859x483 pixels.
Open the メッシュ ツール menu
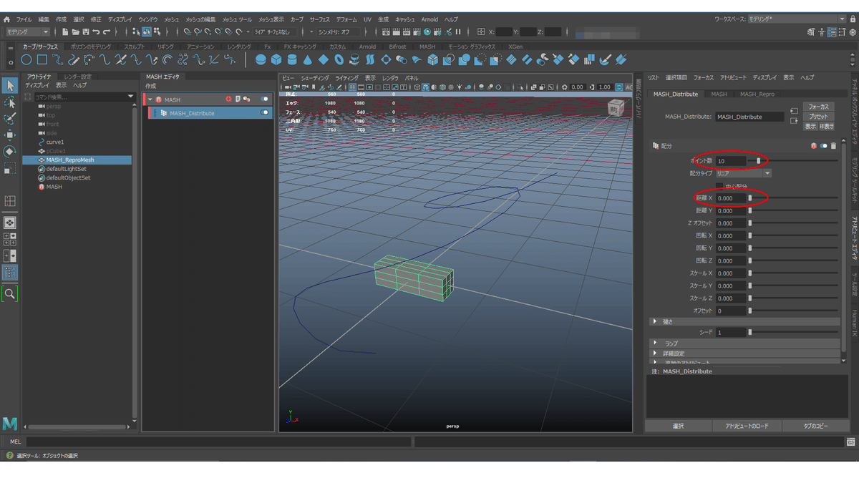(236, 19)
